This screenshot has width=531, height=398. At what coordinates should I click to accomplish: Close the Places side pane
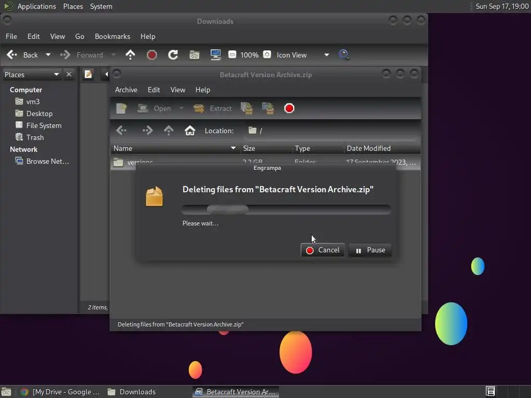coord(69,75)
